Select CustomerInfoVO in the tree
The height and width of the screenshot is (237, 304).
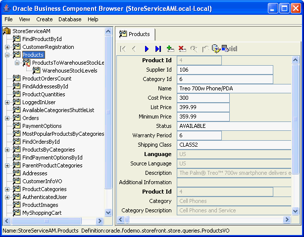coord(42,181)
